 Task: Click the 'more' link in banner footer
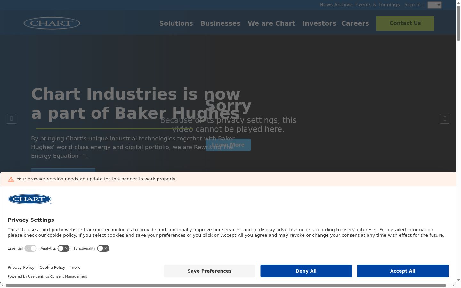click(76, 268)
